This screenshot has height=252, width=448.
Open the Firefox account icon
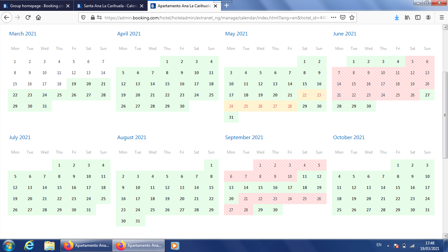tap(428, 18)
